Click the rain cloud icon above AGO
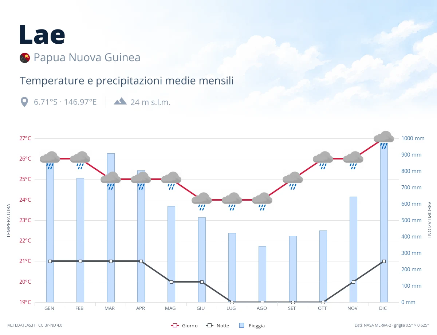 tap(262, 201)
